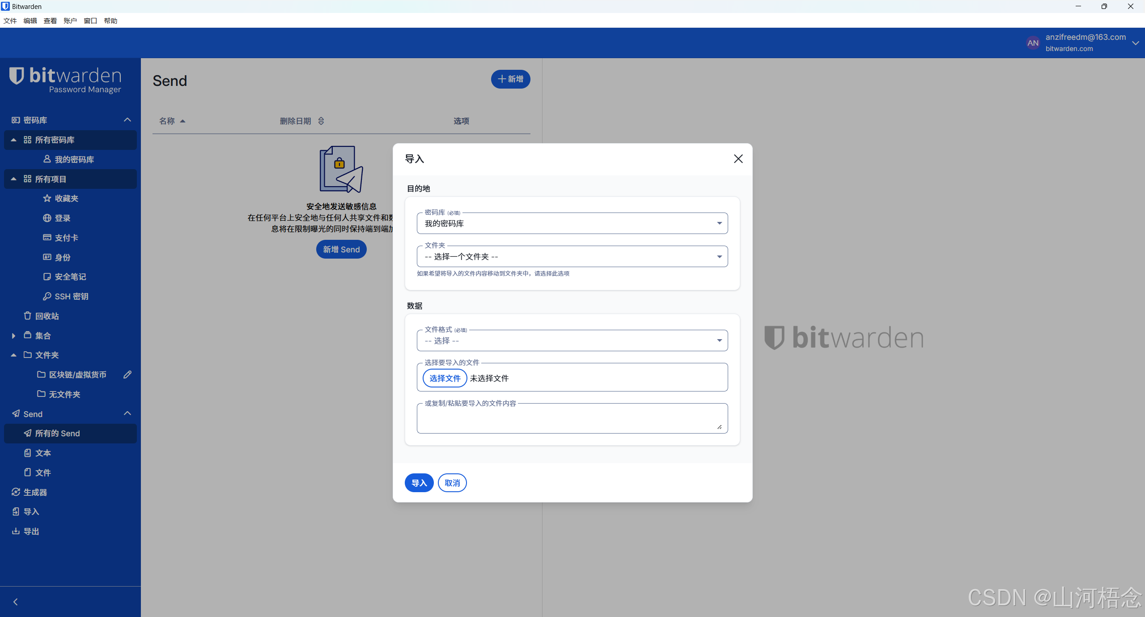Click the 生成器 generator icon
This screenshot has width=1145, height=617.
tap(16, 492)
